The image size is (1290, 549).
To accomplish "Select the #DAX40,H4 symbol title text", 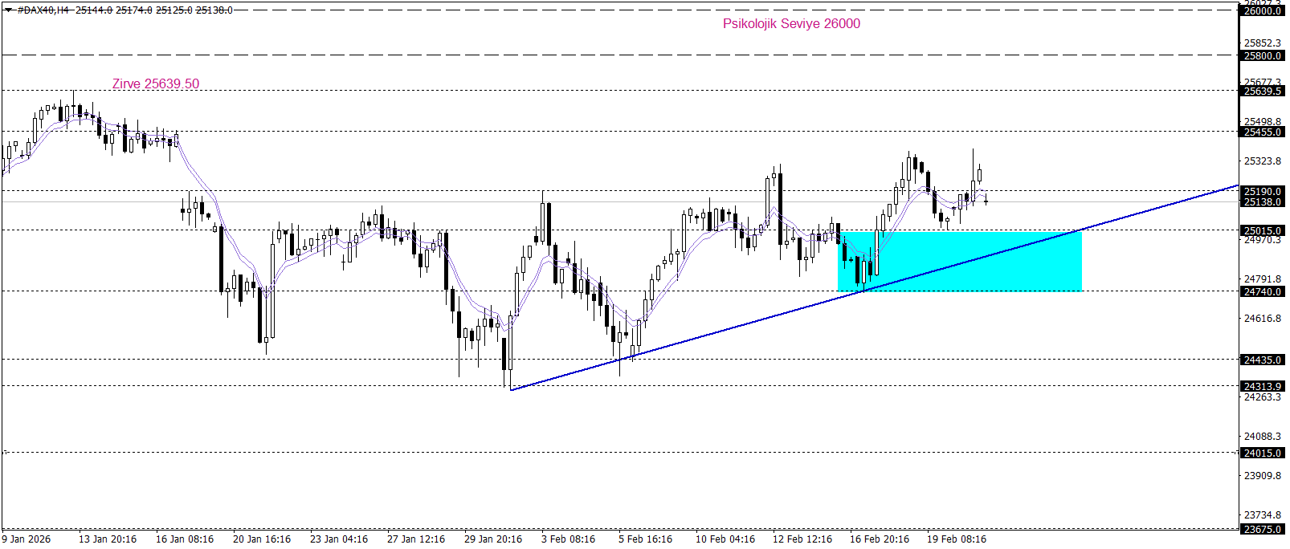I will point(43,10).
